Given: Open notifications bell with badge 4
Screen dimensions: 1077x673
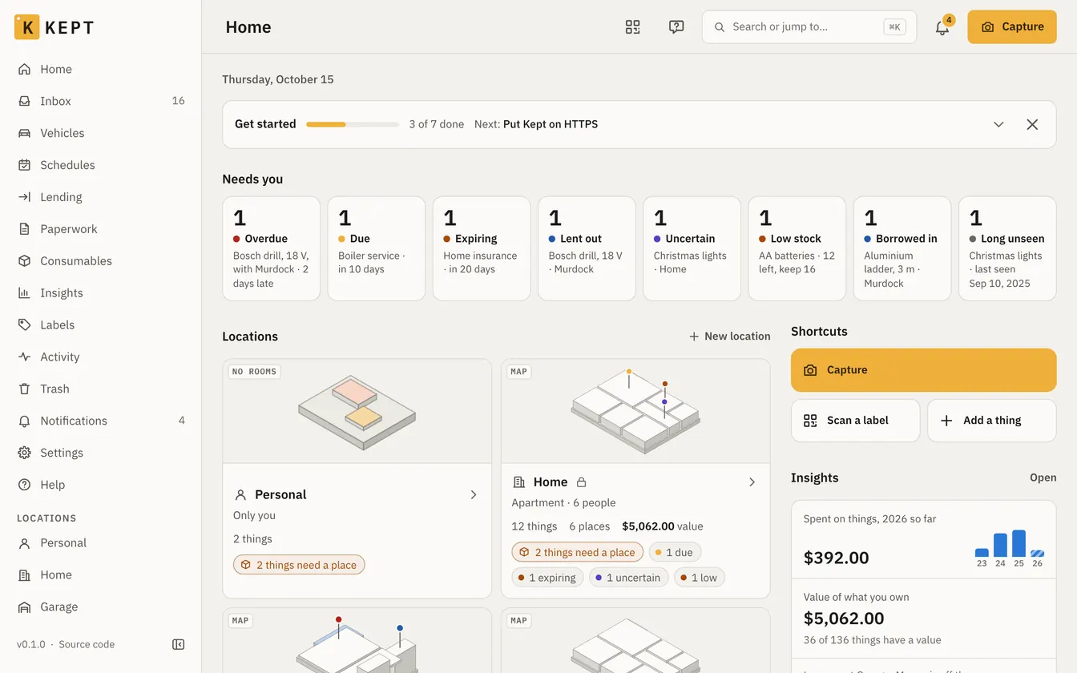Looking at the screenshot, I should click(x=942, y=27).
